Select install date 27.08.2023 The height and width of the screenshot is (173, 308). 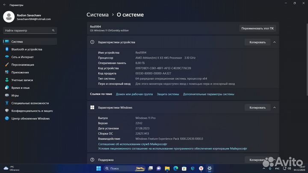click(142, 128)
